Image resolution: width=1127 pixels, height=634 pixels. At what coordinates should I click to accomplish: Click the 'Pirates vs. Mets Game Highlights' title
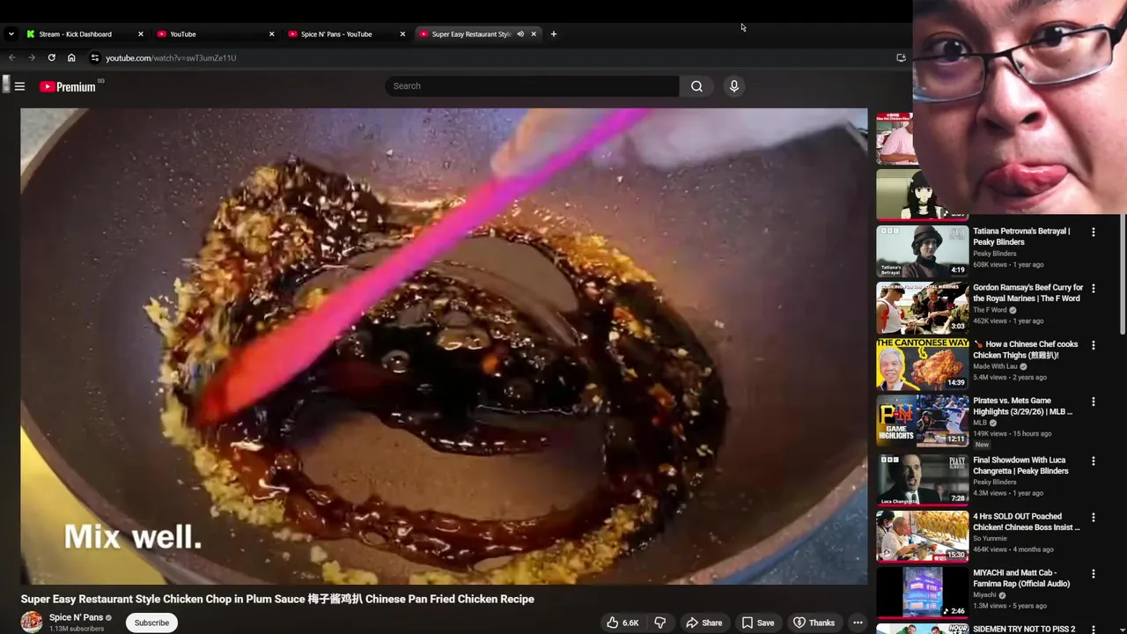pos(1022,406)
